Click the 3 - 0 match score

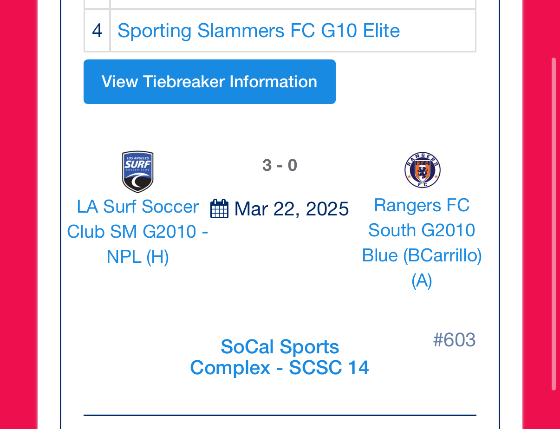280,165
